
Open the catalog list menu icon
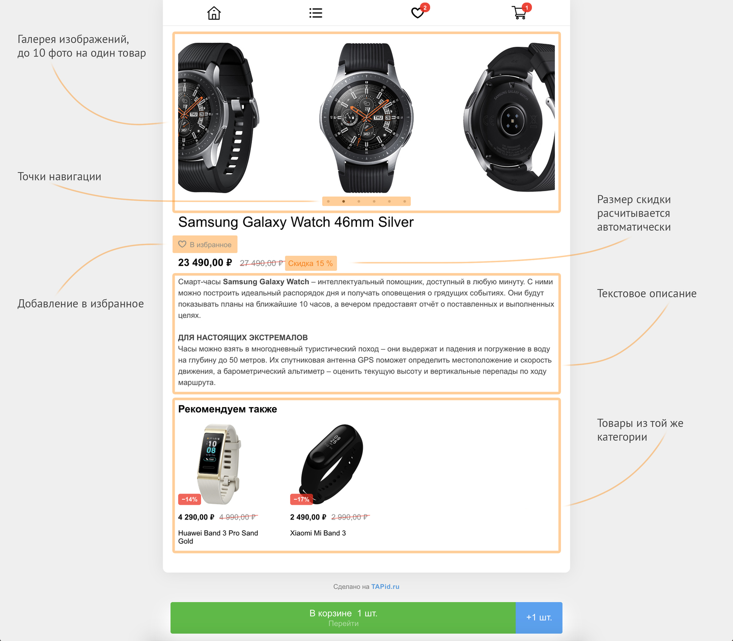316,13
